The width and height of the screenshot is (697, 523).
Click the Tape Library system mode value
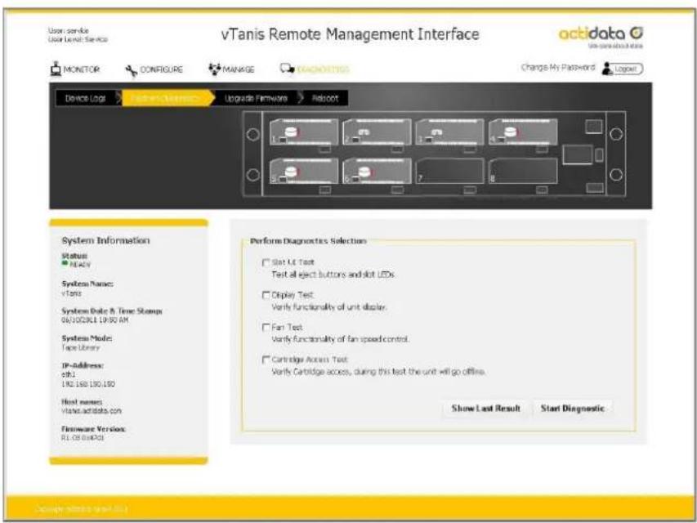(x=80, y=348)
